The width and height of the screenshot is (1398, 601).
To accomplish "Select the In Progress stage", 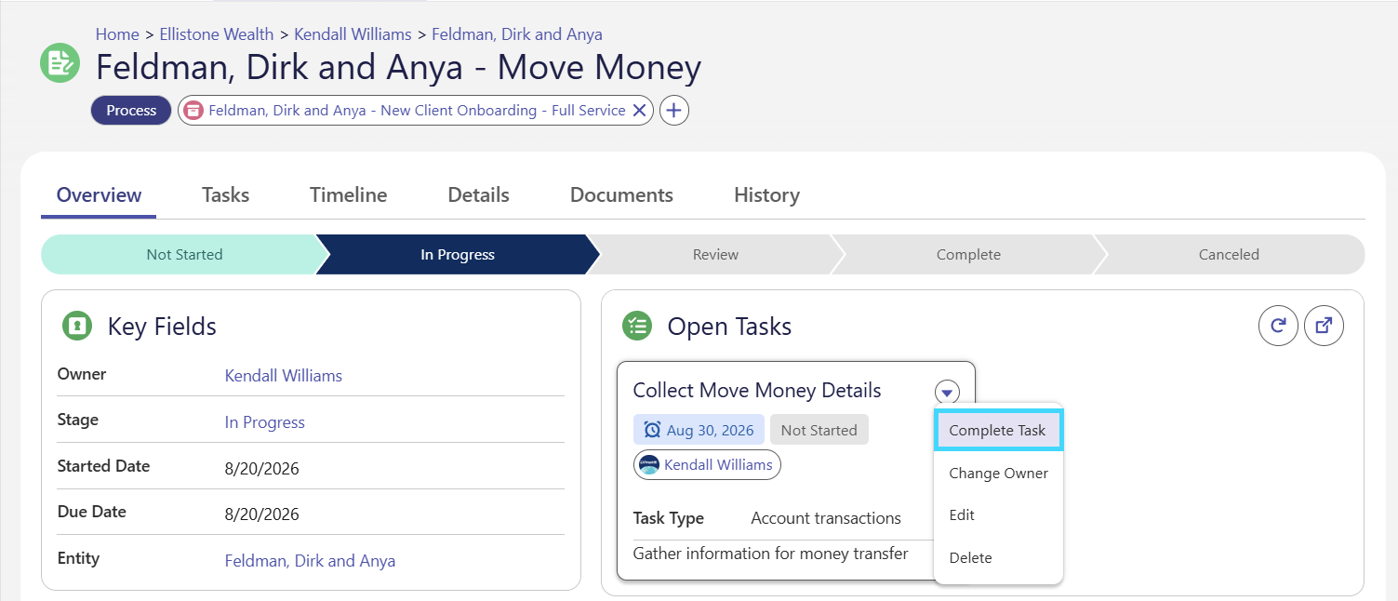I will click(457, 254).
